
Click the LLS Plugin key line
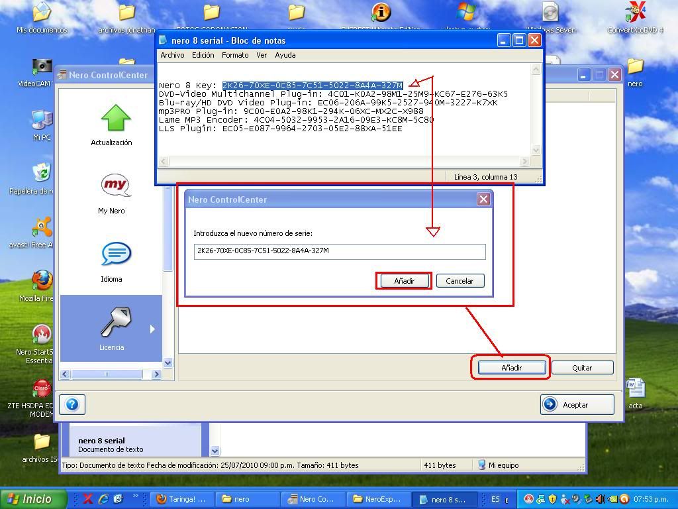click(x=280, y=129)
